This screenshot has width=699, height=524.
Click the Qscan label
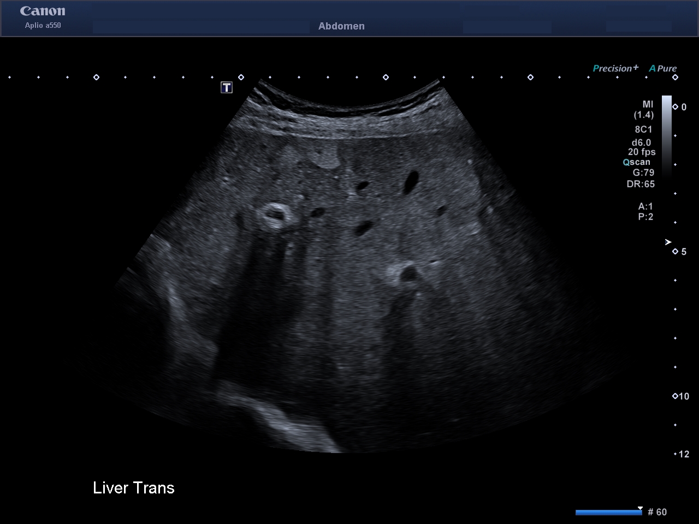point(637,162)
